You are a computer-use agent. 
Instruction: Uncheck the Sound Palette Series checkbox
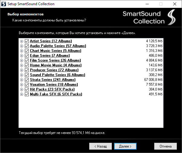pyautogui.click(x=27, y=75)
